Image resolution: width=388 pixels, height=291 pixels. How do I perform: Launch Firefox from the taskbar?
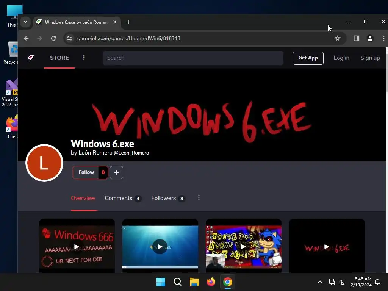(211, 282)
